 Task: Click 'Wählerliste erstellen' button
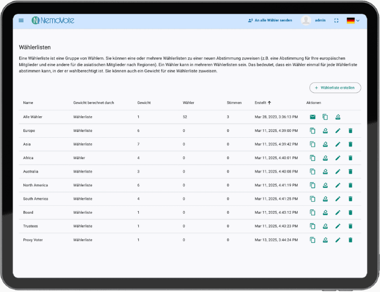335,88
